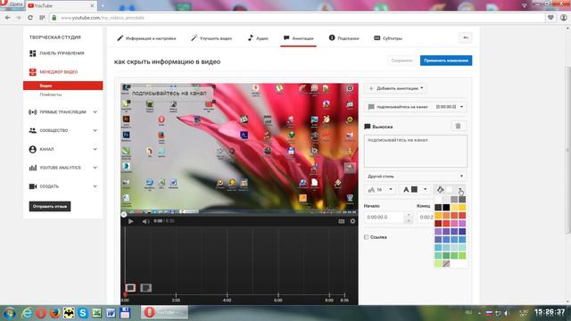The width and height of the screenshot is (571, 321).
Task: Click the bookmark heart icon in the address bar
Action: point(550,18)
